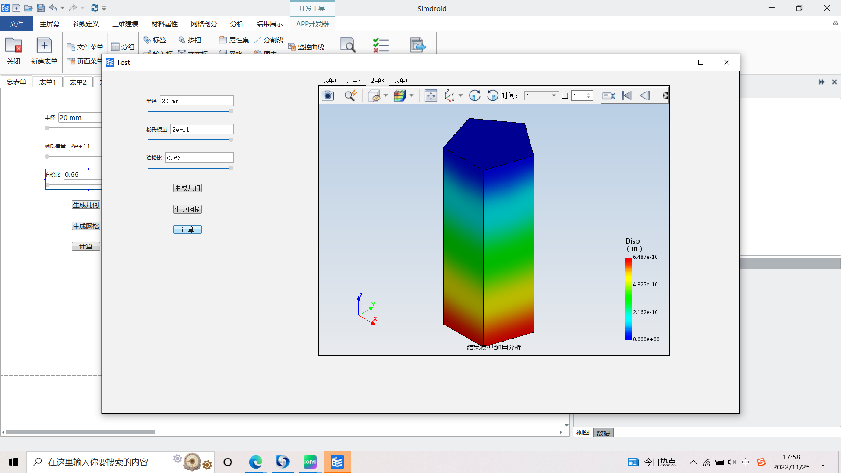Click the checklist validation ribbon icon
The height and width of the screenshot is (473, 841).
click(x=381, y=45)
